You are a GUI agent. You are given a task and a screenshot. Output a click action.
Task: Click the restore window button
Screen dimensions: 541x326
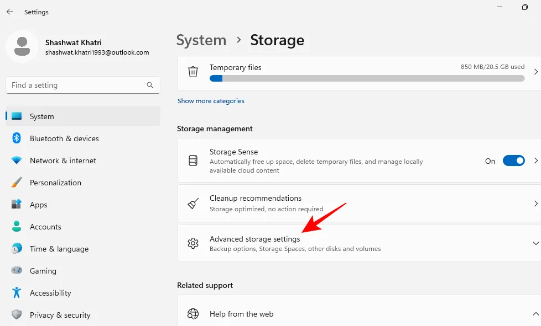coord(525,7)
